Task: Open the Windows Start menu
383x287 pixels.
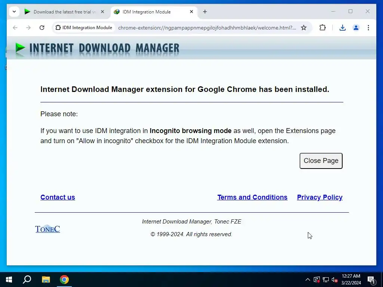Action: tap(9, 280)
